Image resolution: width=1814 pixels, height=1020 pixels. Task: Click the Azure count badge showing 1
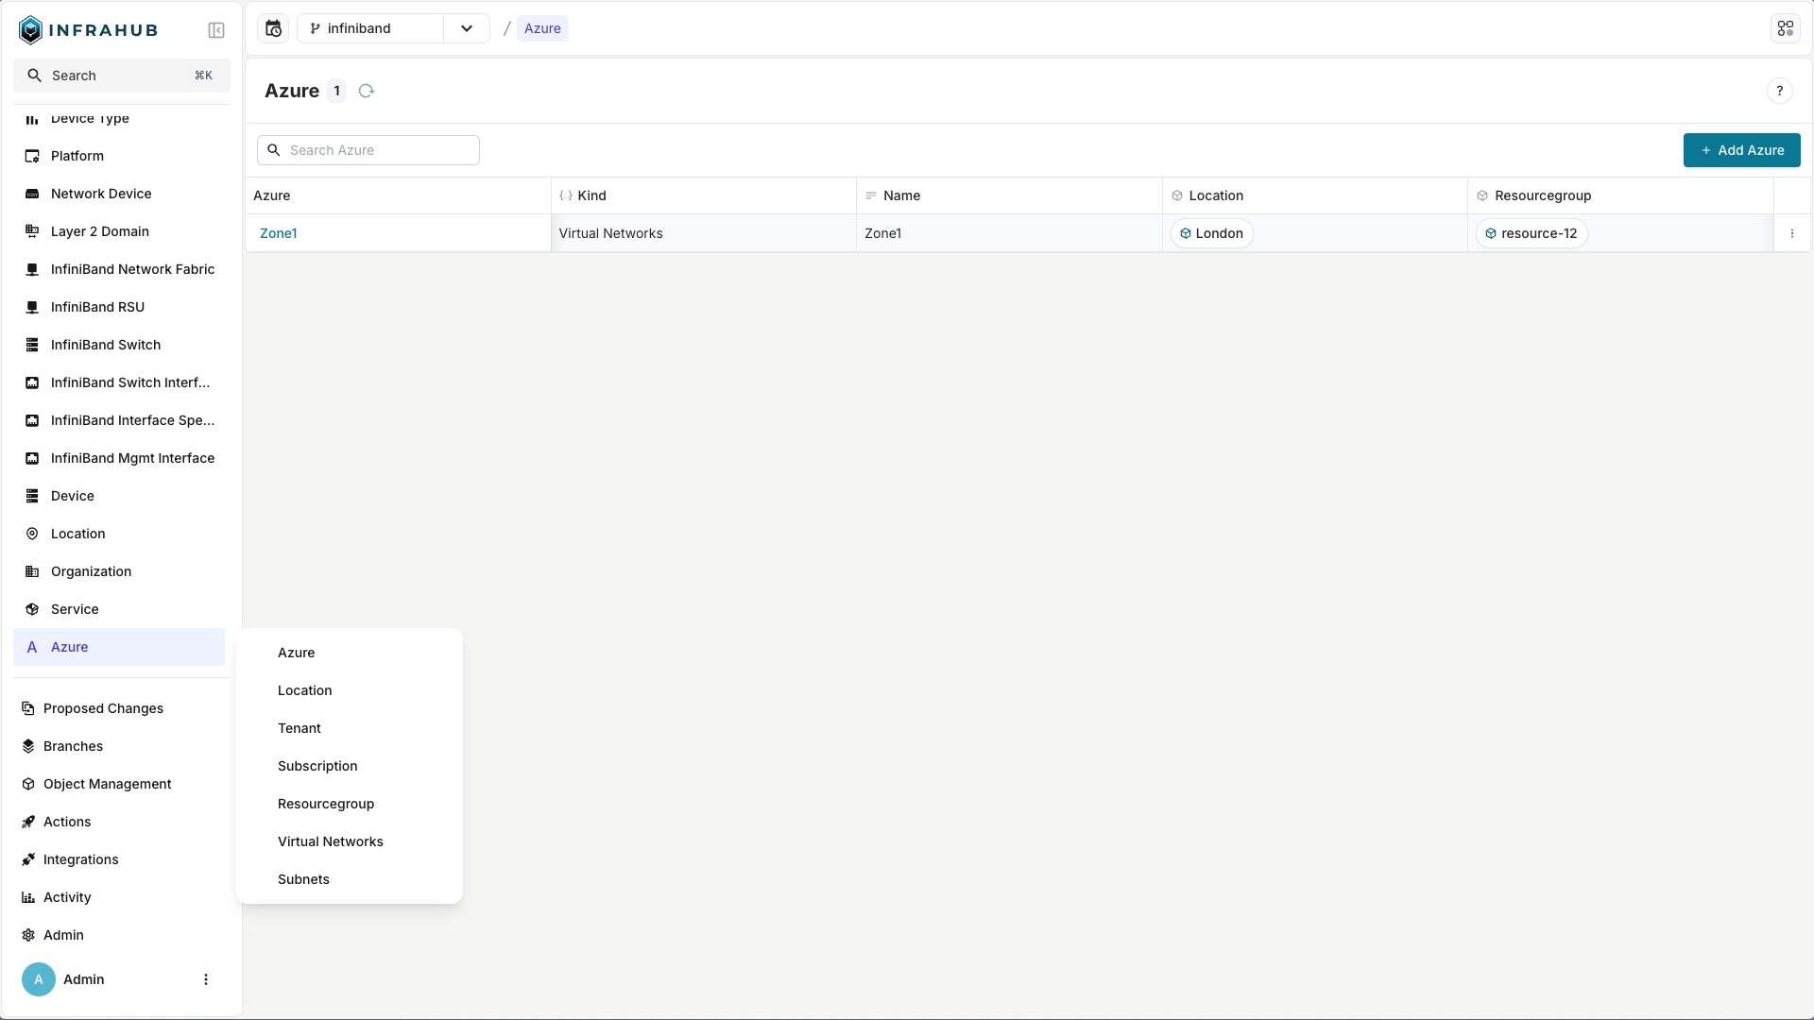click(x=336, y=91)
